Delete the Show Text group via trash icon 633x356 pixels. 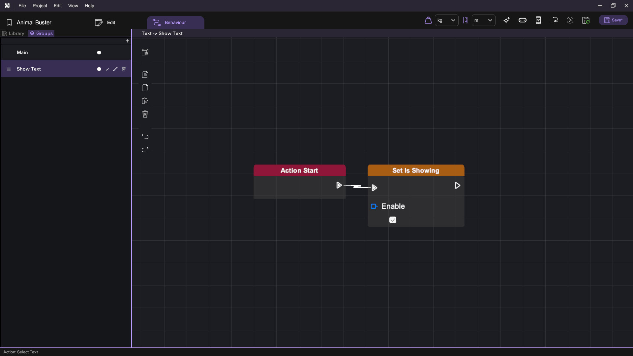coord(124,69)
